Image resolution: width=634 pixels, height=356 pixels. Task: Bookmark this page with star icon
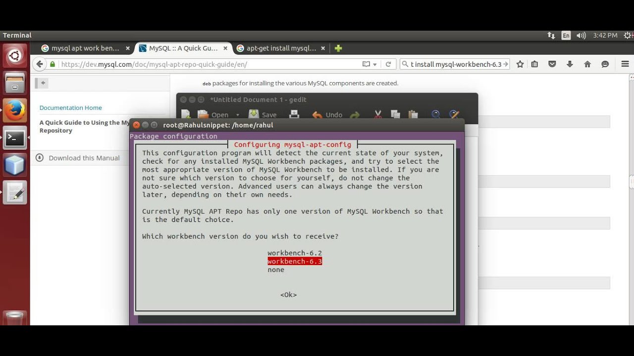pyautogui.click(x=520, y=64)
